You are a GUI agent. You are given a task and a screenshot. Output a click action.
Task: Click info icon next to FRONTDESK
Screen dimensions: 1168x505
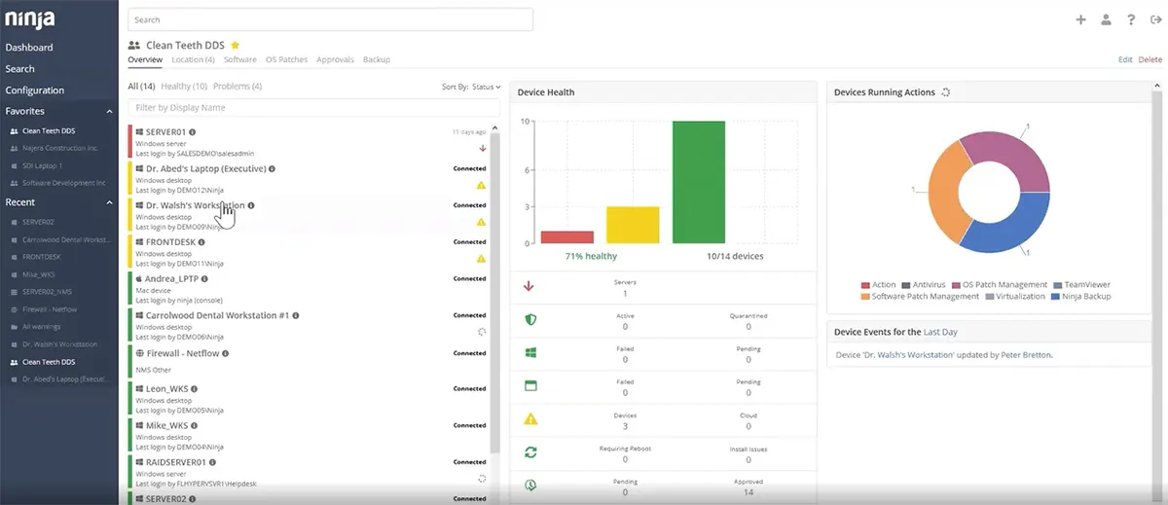202,241
